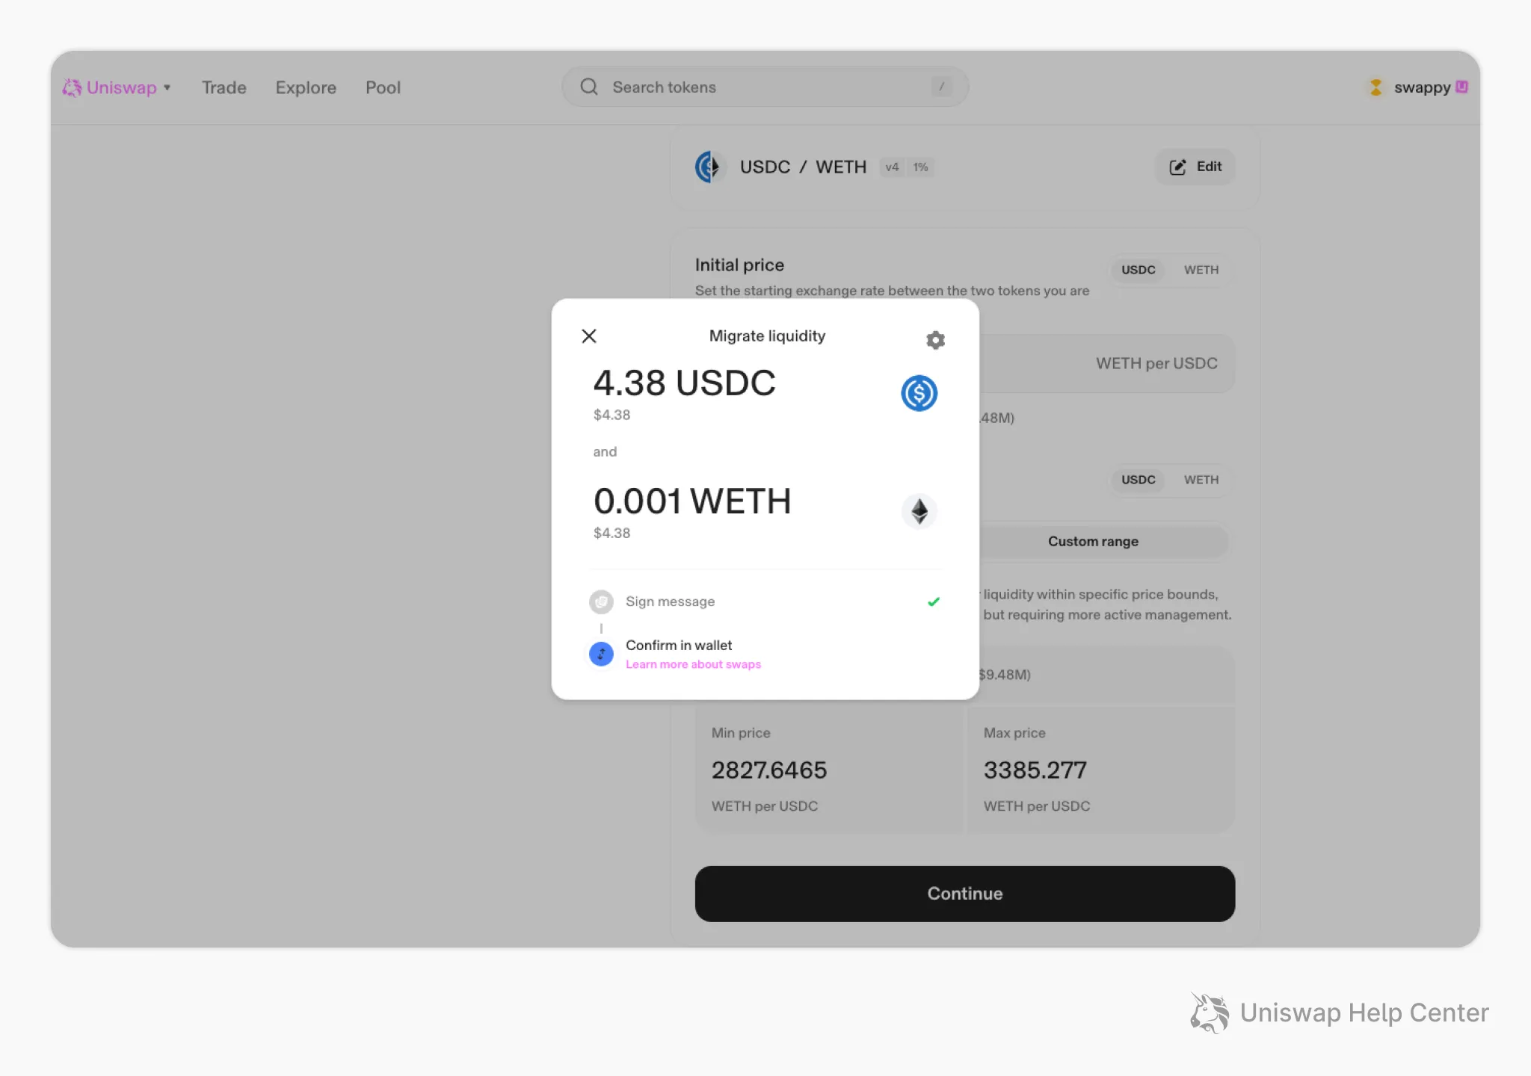Click the WETH per USDC initial price field
This screenshot has width=1531, height=1076.
click(1106, 363)
